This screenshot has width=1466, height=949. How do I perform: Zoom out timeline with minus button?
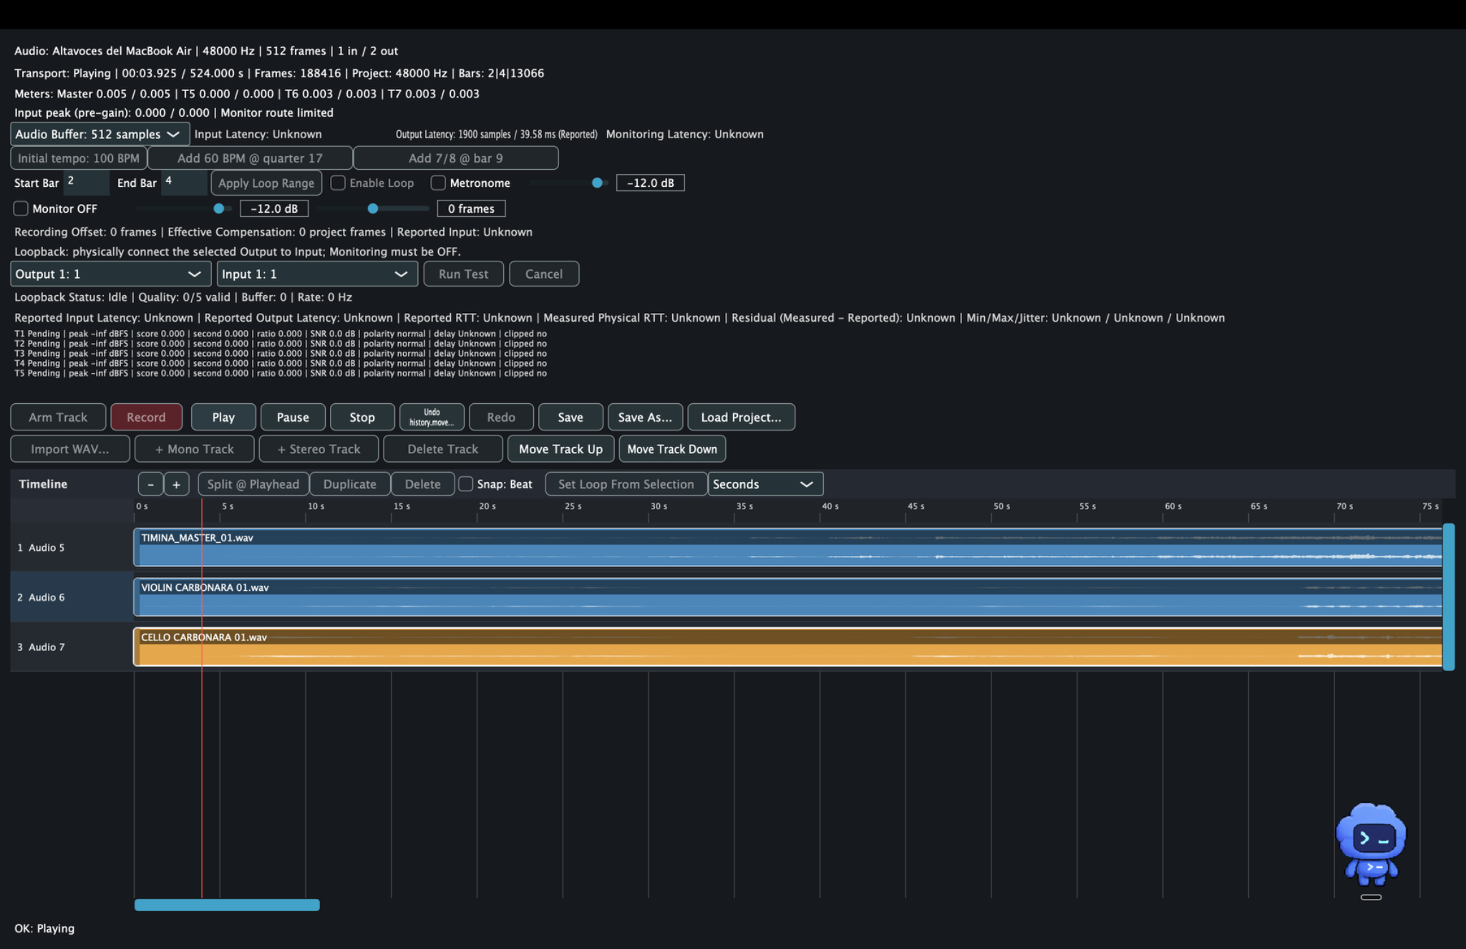(x=150, y=484)
